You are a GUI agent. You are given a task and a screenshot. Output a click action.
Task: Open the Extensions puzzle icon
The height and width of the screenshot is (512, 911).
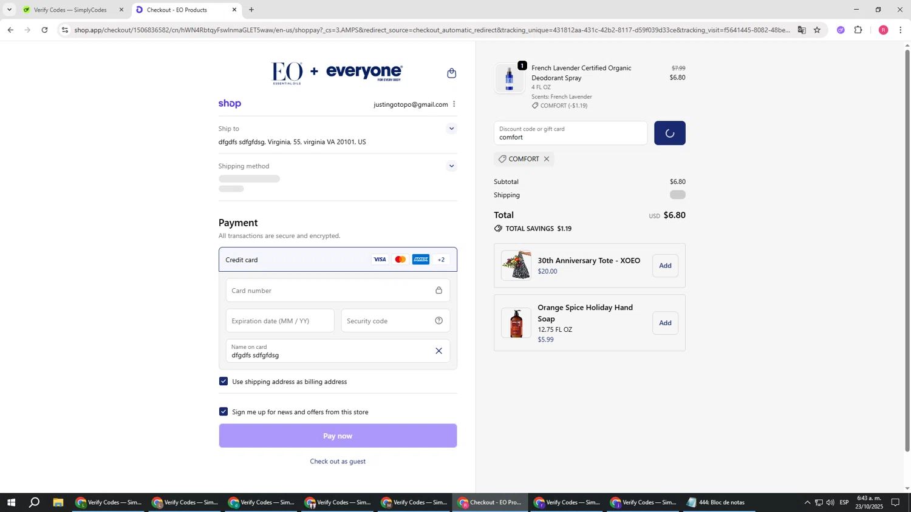coord(858,30)
